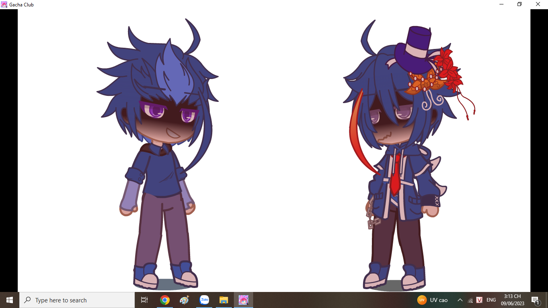548x308 pixels.
Task: Click the Gacha Club title bar icon
Action: (4, 4)
